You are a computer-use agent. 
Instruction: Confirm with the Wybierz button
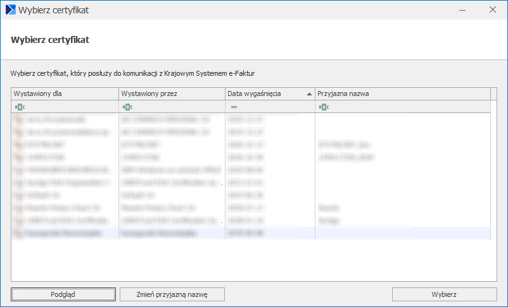pos(444,294)
